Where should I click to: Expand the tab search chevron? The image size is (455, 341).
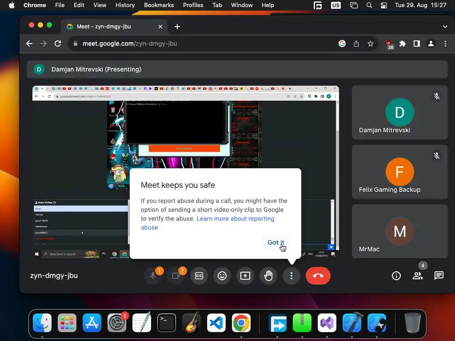tap(445, 27)
